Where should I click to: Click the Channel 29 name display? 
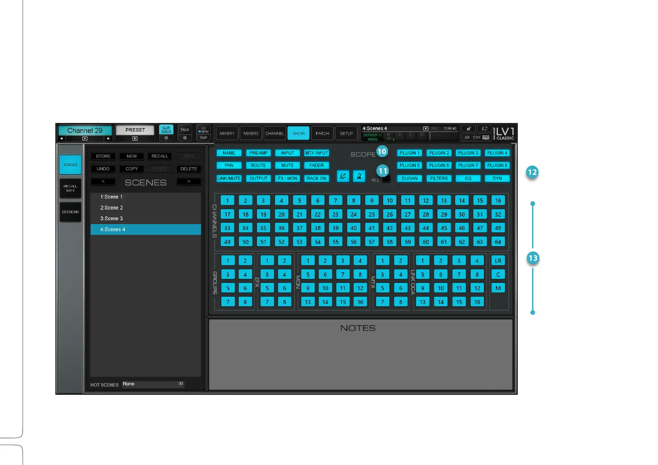point(85,130)
